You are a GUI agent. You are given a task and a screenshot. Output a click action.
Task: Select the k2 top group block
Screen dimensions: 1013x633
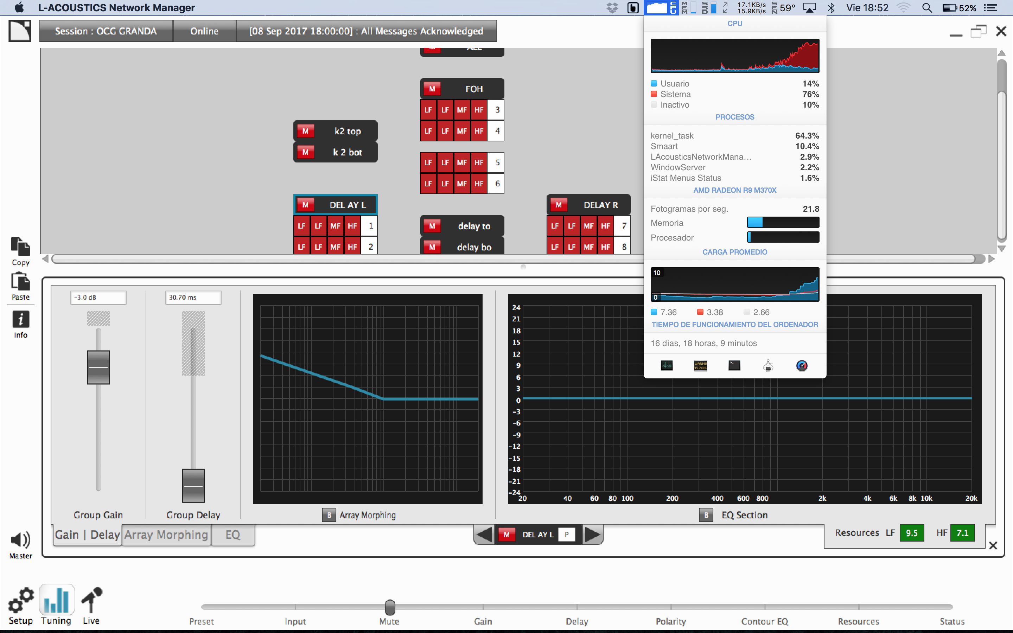(x=348, y=131)
